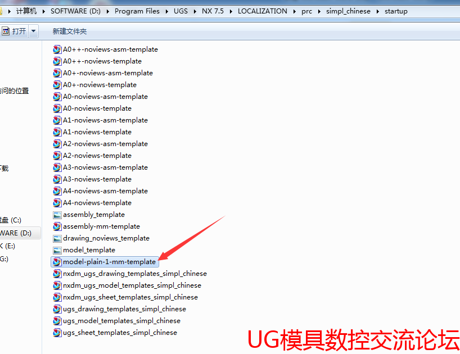Expand the breadcrumb arrow after simpl_chinese

tap(377, 11)
